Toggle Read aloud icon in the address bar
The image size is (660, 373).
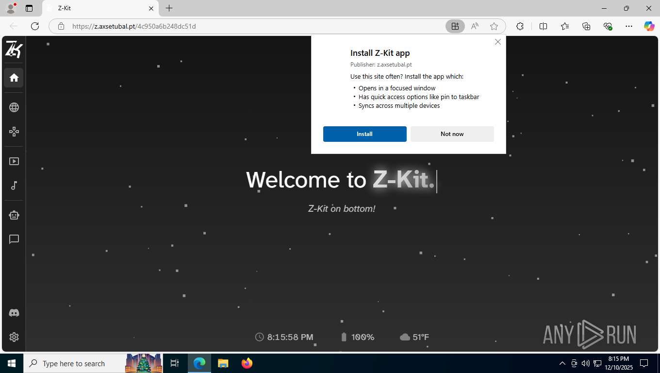coord(475,26)
